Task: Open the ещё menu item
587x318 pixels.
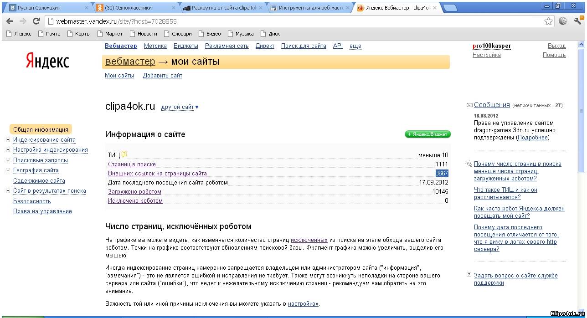Action: click(x=355, y=46)
